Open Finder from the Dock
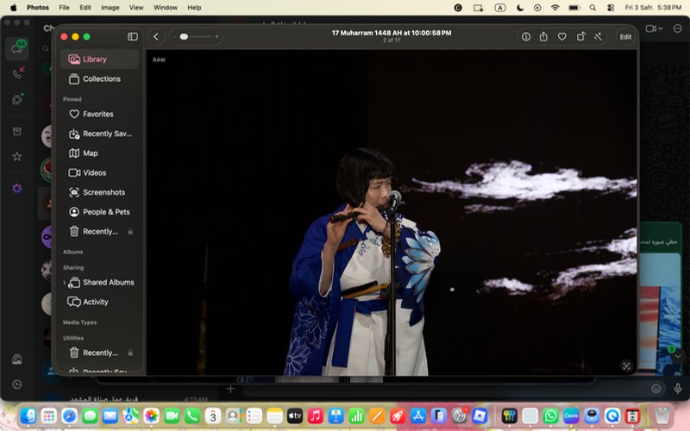 pyautogui.click(x=28, y=415)
